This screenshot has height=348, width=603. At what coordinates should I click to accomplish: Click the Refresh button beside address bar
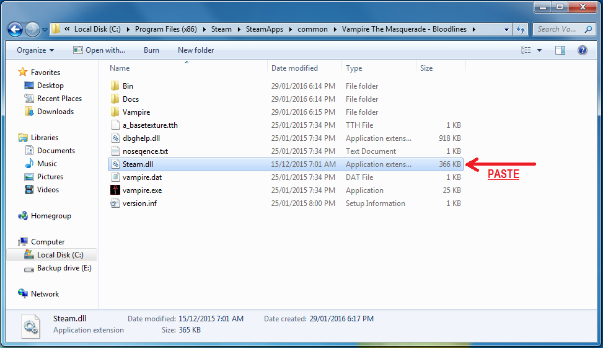click(x=521, y=29)
